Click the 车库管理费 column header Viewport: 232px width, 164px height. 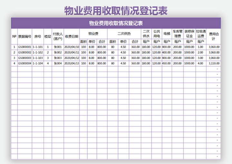tap(178, 34)
